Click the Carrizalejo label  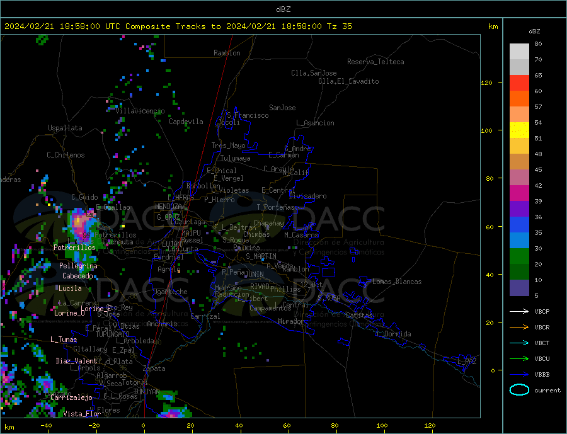[71, 397]
